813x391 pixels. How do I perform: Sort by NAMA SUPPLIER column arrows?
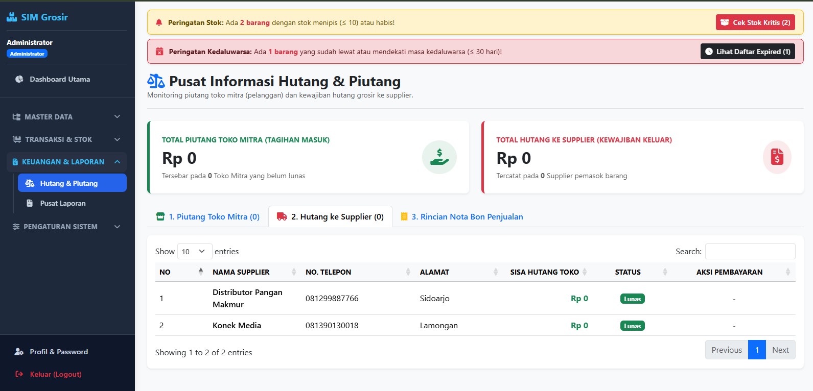[x=294, y=272]
